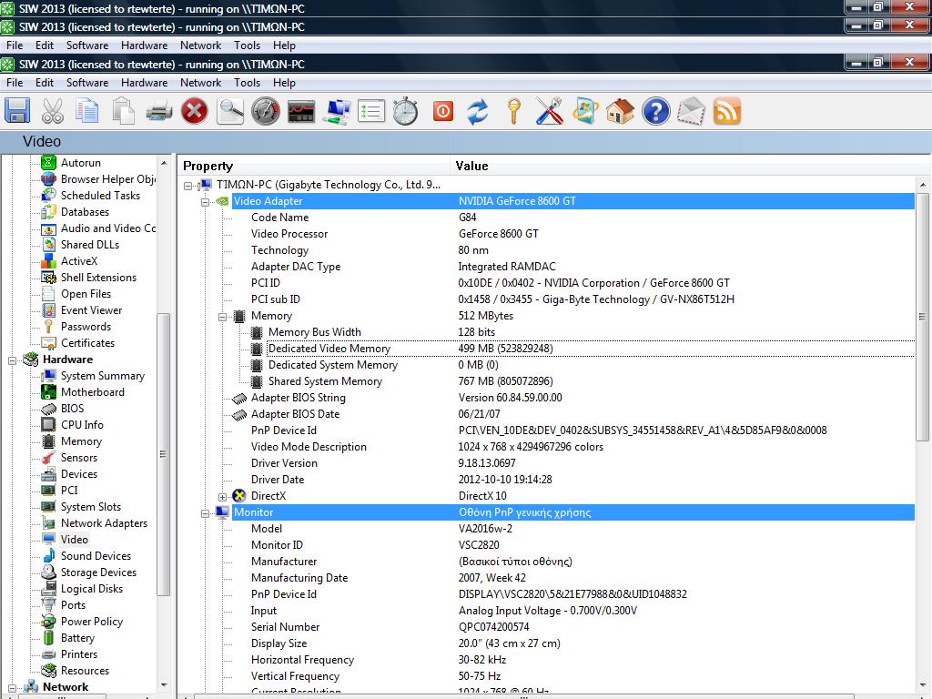Viewport: 932px width, 699px height.
Task: Click the Cut scissors toolbar icon
Action: click(52, 111)
